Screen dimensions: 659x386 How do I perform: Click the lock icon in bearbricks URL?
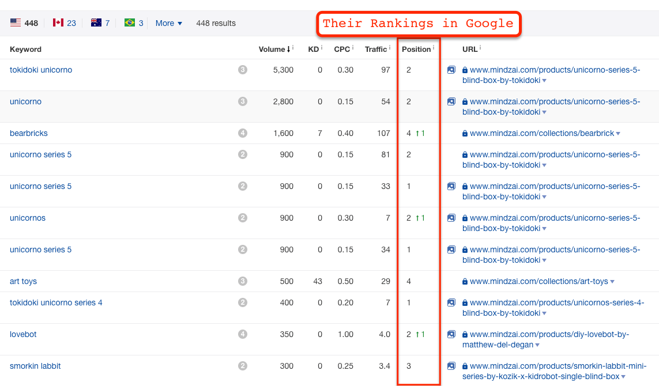coord(465,134)
